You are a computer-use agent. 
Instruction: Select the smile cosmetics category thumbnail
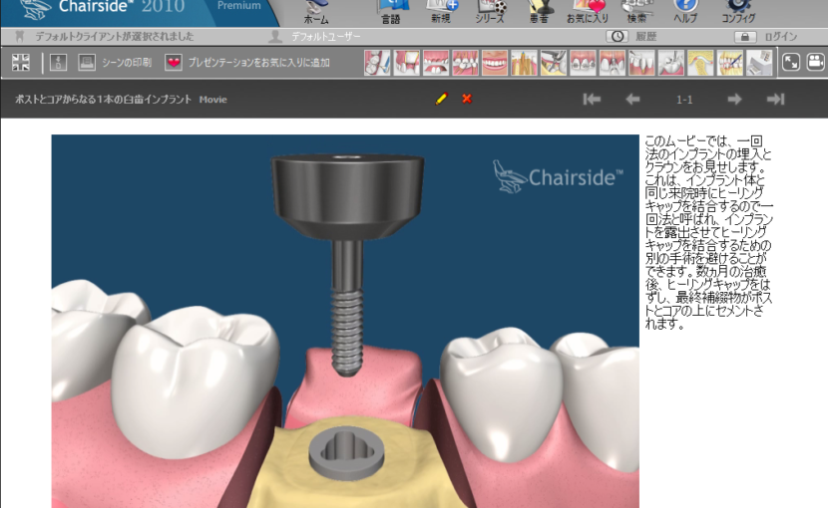pos(494,63)
